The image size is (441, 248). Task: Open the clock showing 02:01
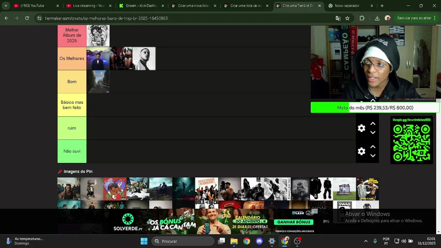point(426,241)
